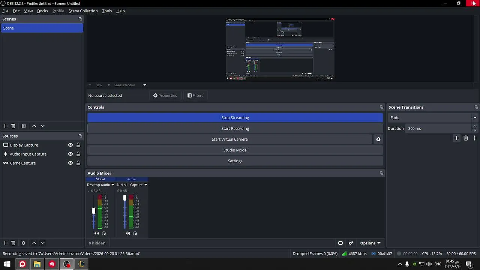Open source properties gear in the Sources toolbar
The width and height of the screenshot is (480, 270).
point(24,243)
